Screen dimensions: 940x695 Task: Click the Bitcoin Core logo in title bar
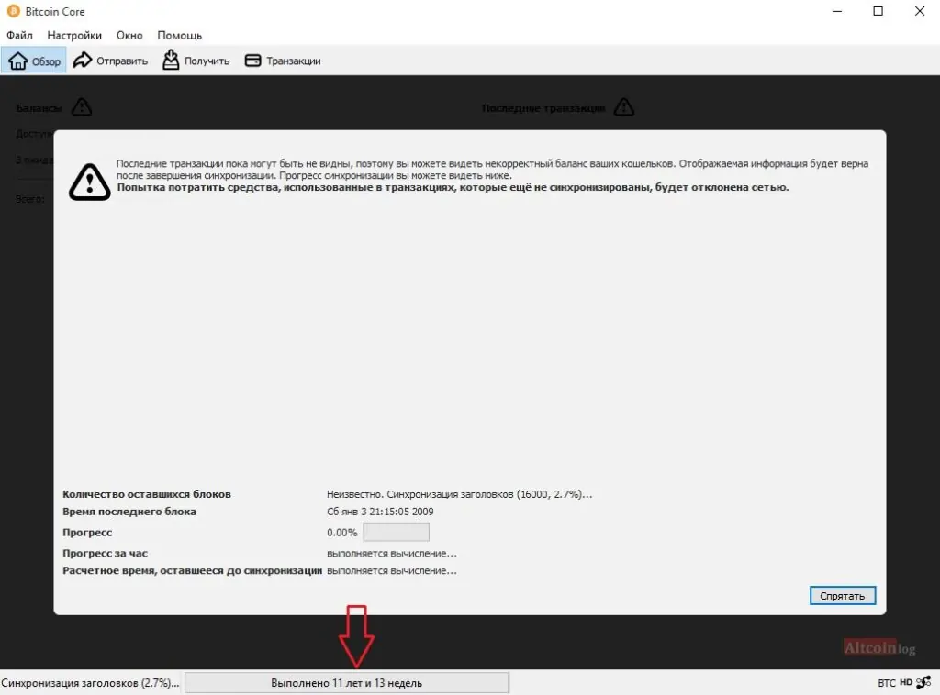tap(13, 11)
